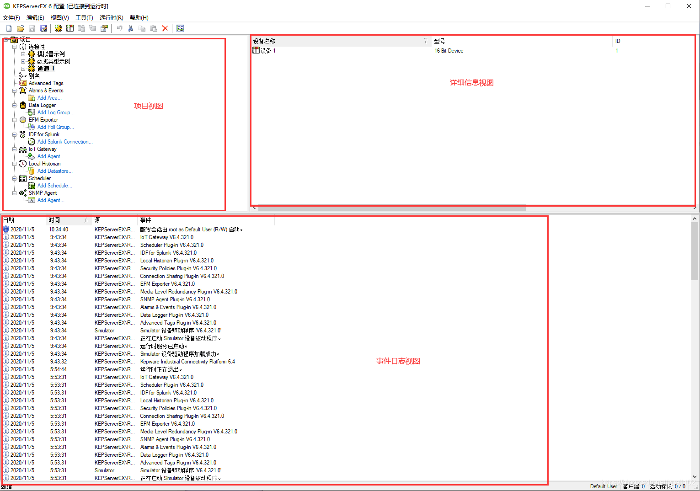Image resolution: width=700 pixels, height=491 pixels.
Task: Click the Add Area... link
Action: click(49, 98)
